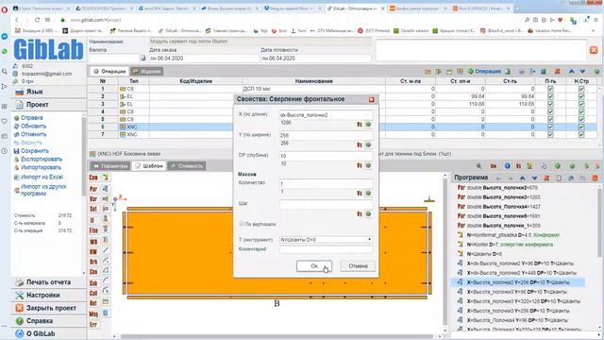
Task: Click О GibLab at sidebar bottom
Action: point(48,333)
